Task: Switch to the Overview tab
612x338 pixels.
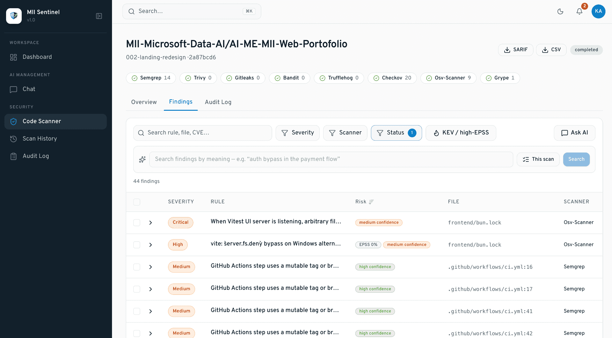Action: coord(144,102)
